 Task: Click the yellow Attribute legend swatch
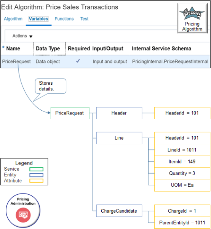[37, 181]
